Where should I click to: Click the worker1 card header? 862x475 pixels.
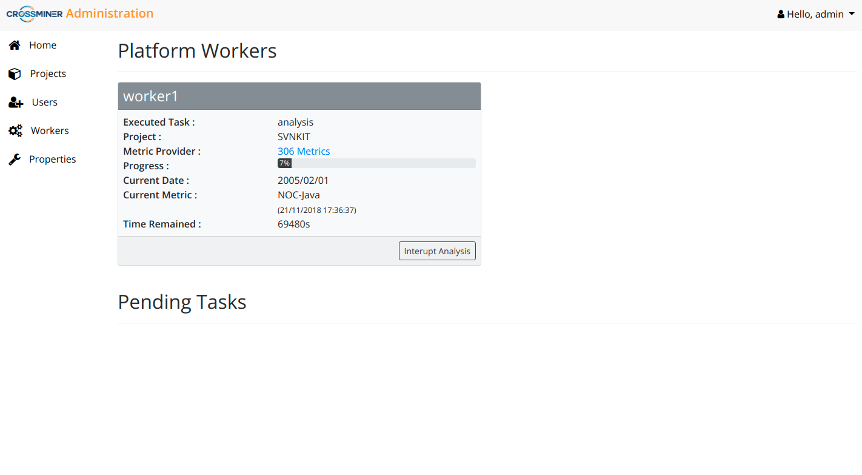299,96
